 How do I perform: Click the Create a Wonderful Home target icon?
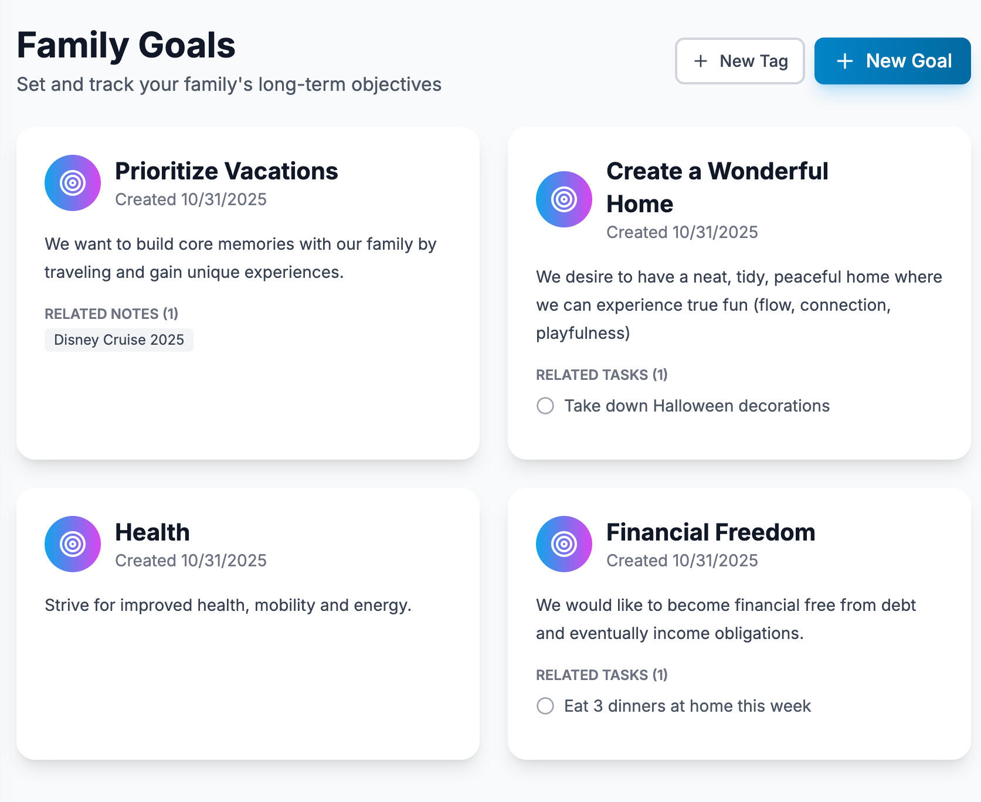pos(564,199)
